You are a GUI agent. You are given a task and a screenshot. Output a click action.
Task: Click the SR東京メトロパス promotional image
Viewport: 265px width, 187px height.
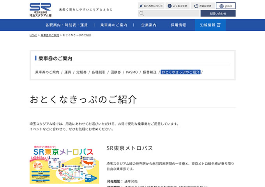[x=64, y=164]
